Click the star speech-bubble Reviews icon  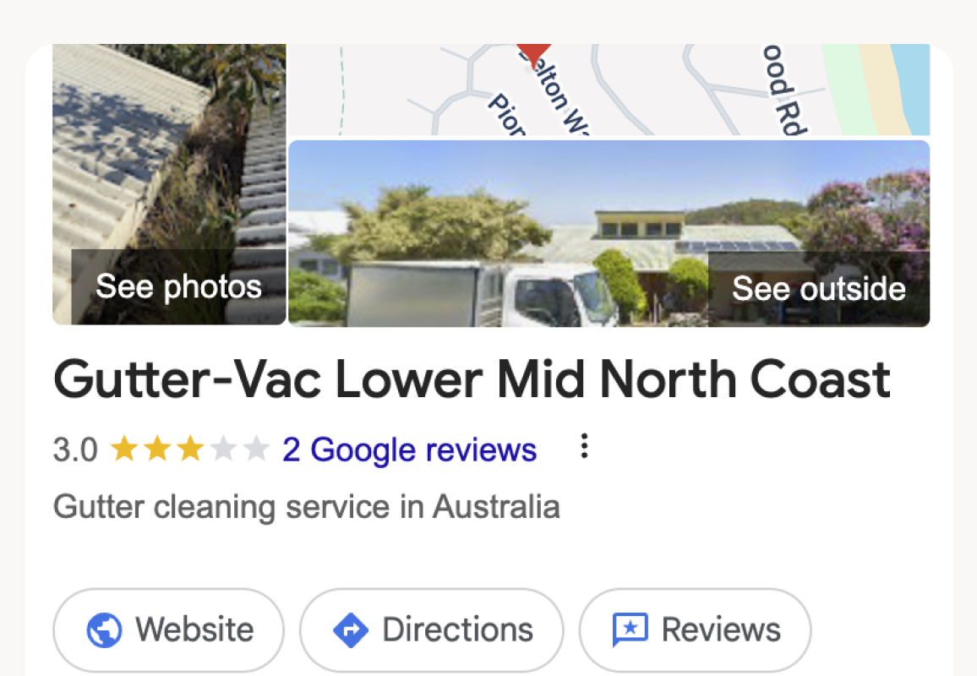tap(630, 630)
